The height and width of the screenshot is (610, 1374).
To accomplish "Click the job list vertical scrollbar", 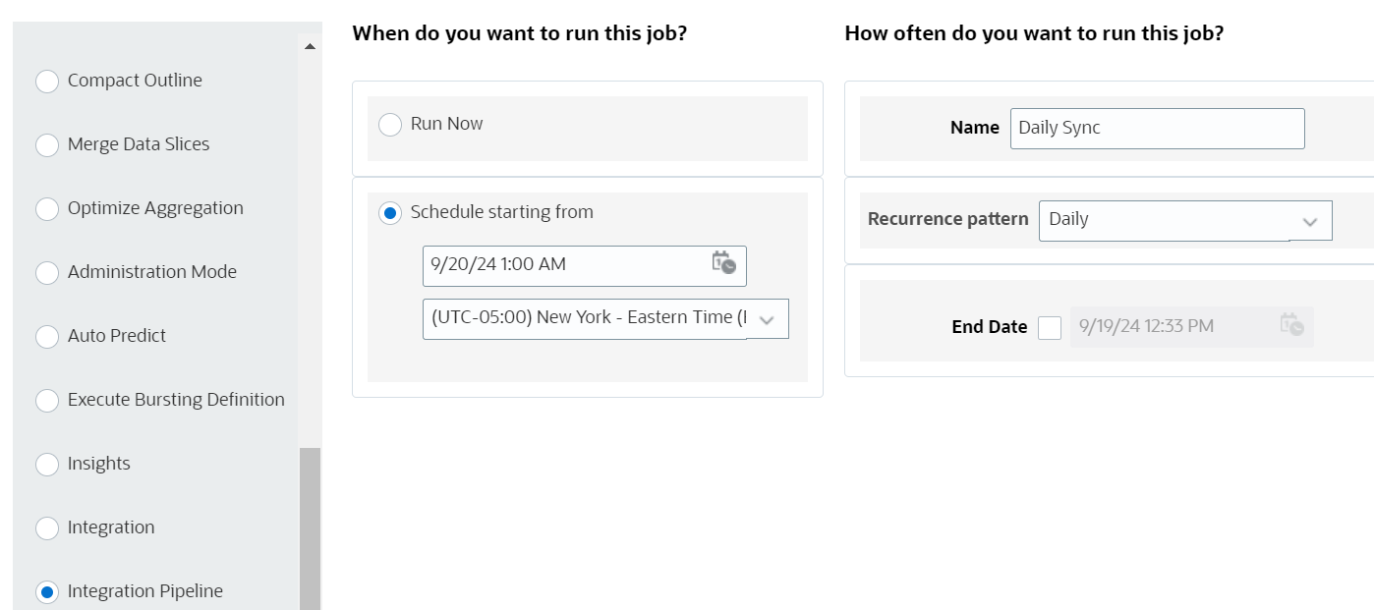I will (x=310, y=526).
